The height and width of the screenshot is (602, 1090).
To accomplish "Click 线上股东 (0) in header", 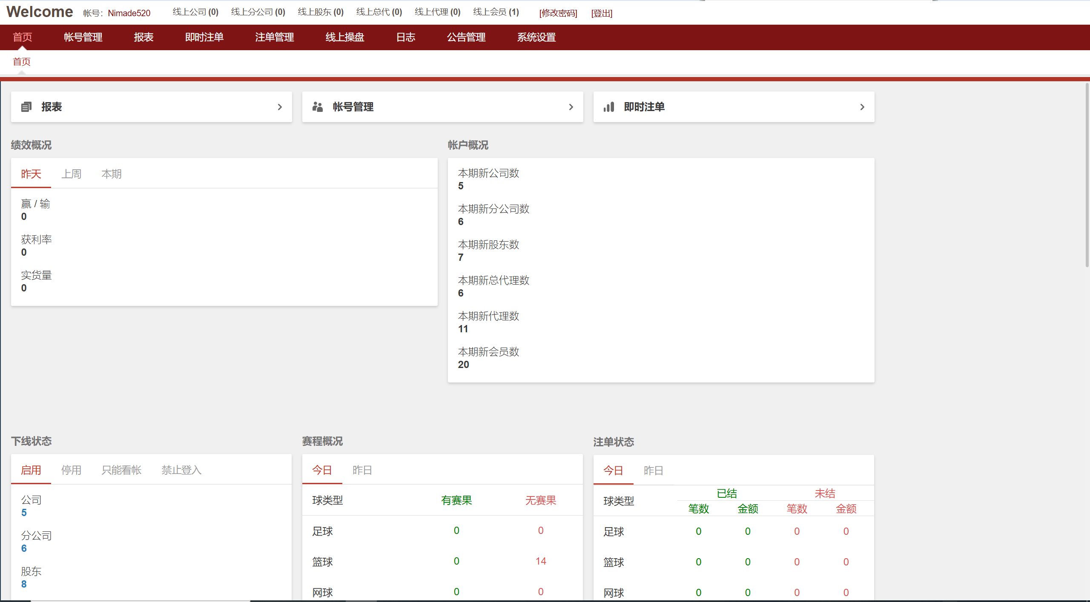I will click(321, 12).
